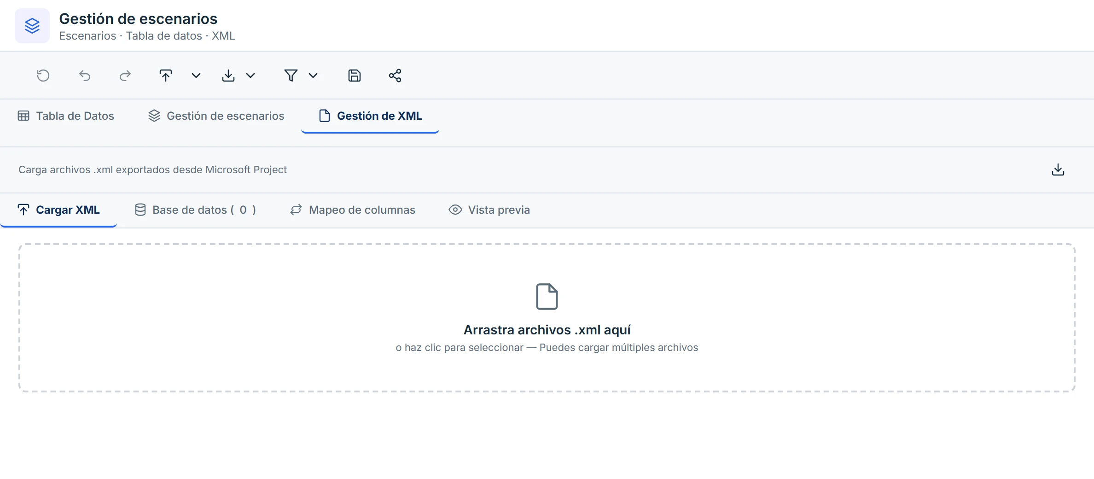Show the Vista previa sub-tab

(489, 210)
